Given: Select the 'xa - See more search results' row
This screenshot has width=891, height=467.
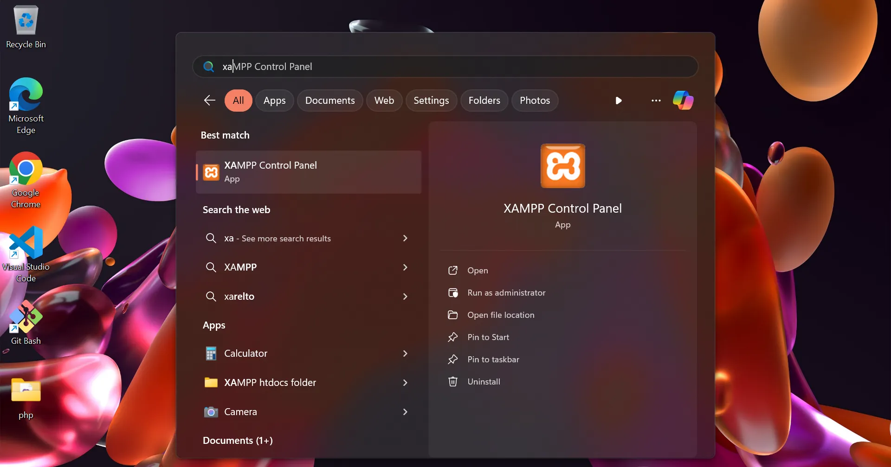Looking at the screenshot, I should point(309,238).
